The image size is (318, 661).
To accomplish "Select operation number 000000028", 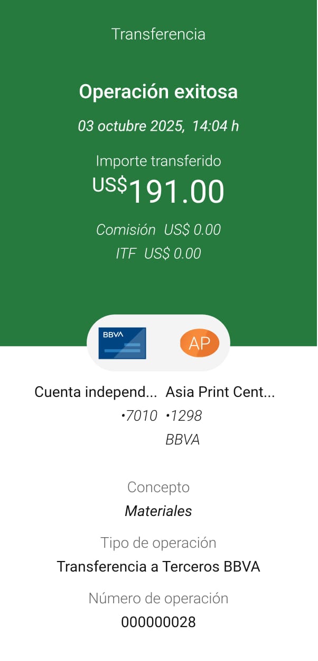I will (158, 622).
